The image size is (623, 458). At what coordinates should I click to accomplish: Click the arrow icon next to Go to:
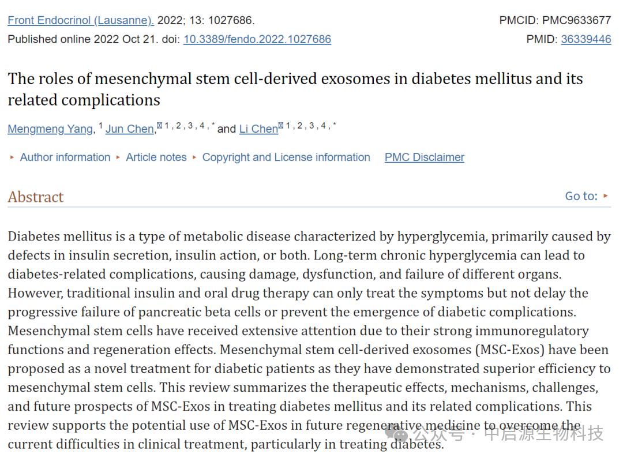(606, 196)
